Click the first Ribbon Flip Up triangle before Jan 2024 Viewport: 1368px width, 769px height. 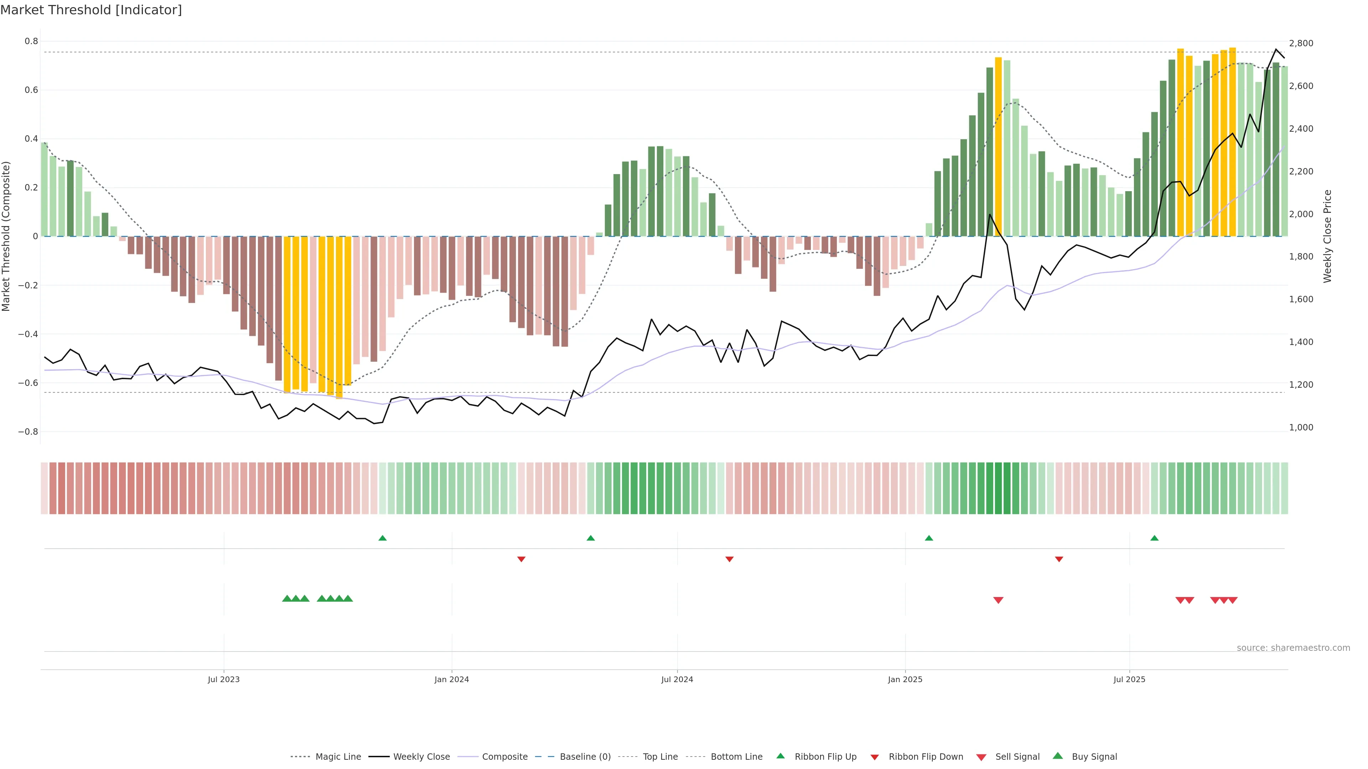pyautogui.click(x=382, y=538)
